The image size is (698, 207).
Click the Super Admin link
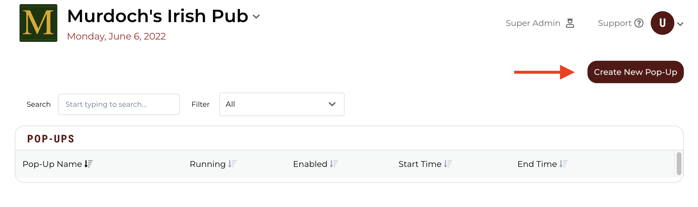click(533, 23)
